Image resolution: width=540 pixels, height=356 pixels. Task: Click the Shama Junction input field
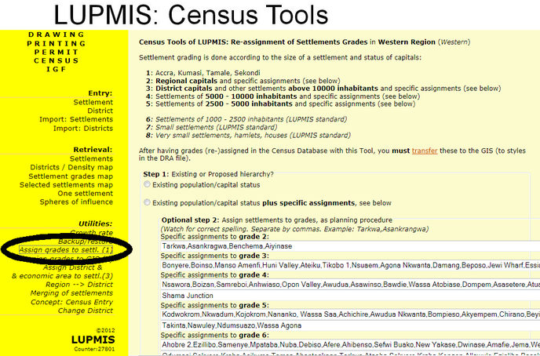pyautogui.click(x=350, y=296)
